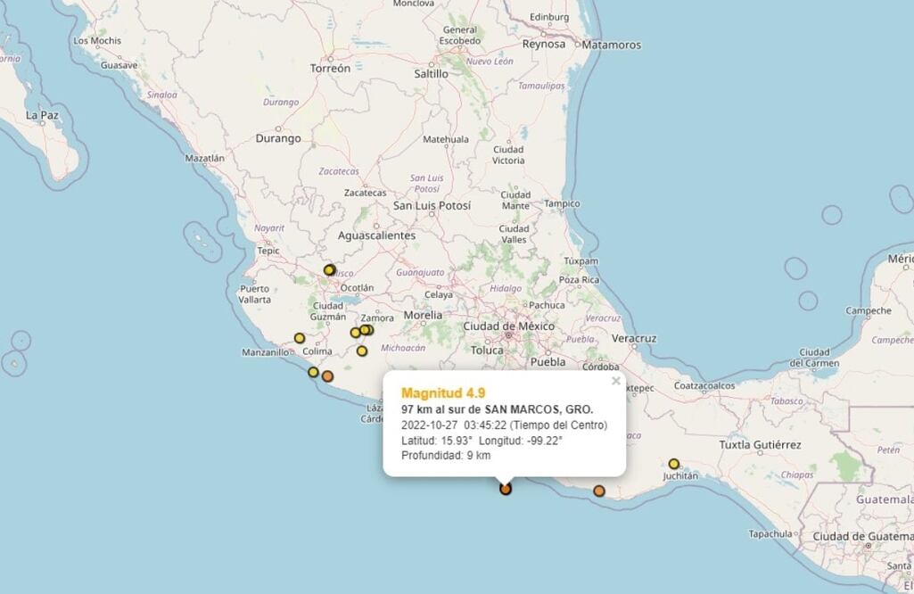Click the La Paz label in Baja
Viewport: 914px width, 594px height.
click(x=42, y=115)
